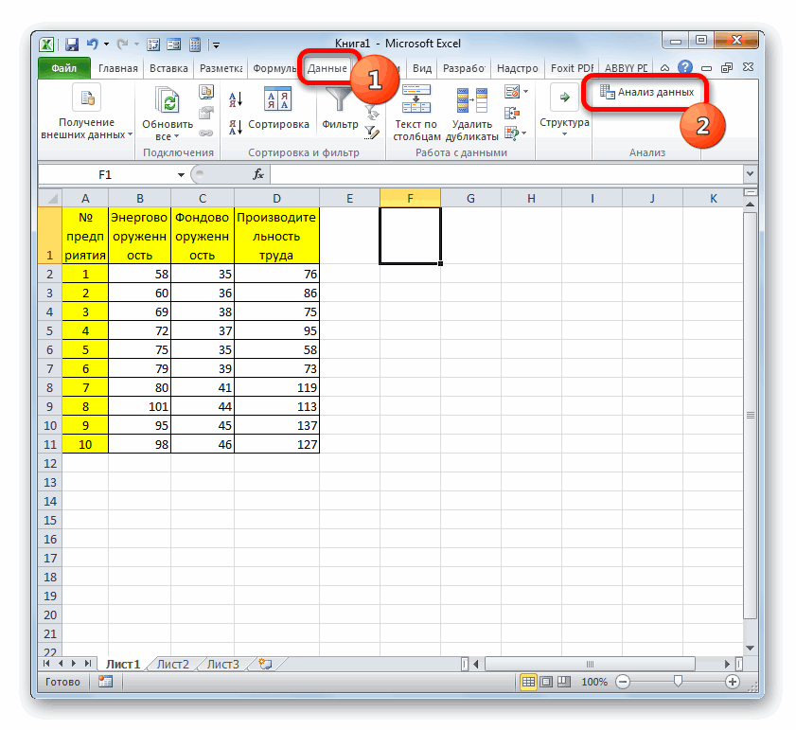Select column D header
The image size is (796, 730).
276,198
